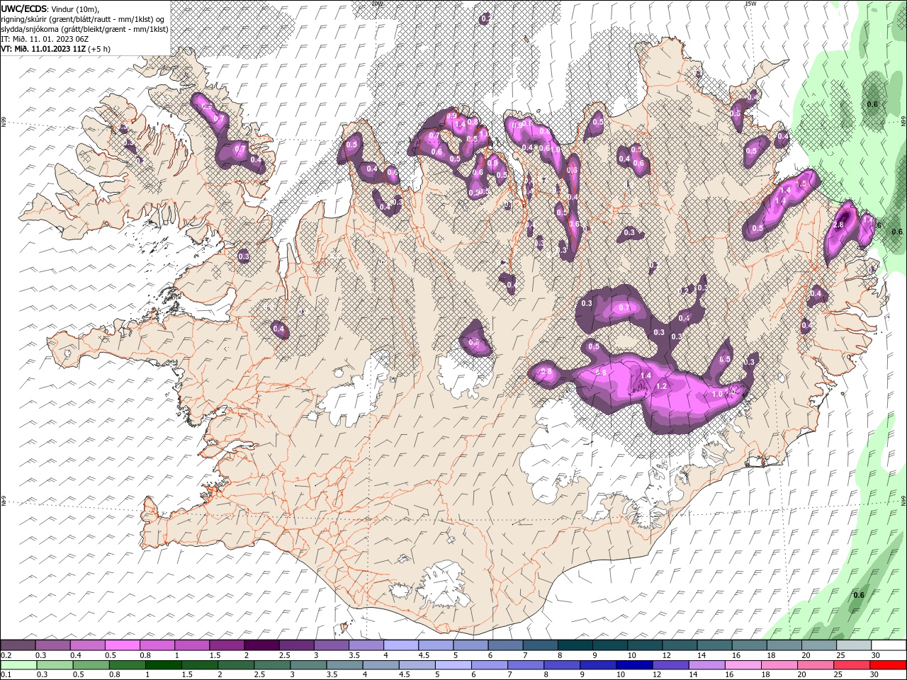
Task: Click the '12' tick label in top legend row
Action: (x=667, y=655)
